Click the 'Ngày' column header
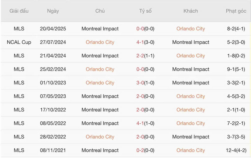251x158 pixels. point(53,11)
